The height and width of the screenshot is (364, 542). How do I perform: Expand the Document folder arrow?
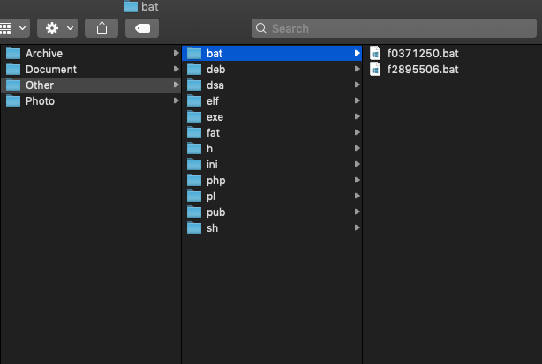point(177,69)
